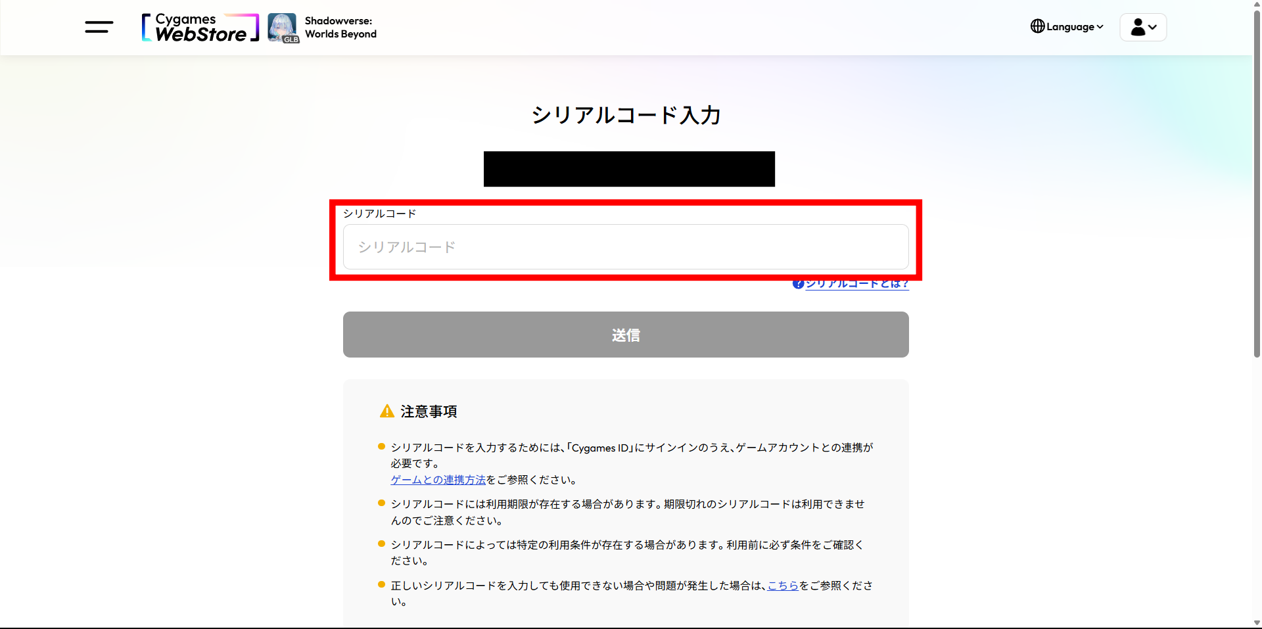Click the yellow warning icon beside 注意事項
This screenshot has width=1262, height=629.
coord(387,411)
